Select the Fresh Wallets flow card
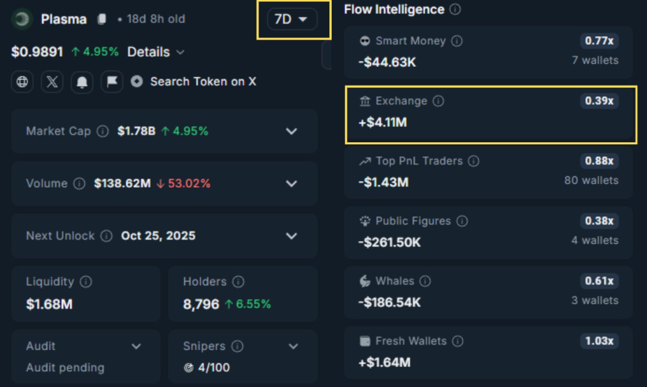 point(488,352)
